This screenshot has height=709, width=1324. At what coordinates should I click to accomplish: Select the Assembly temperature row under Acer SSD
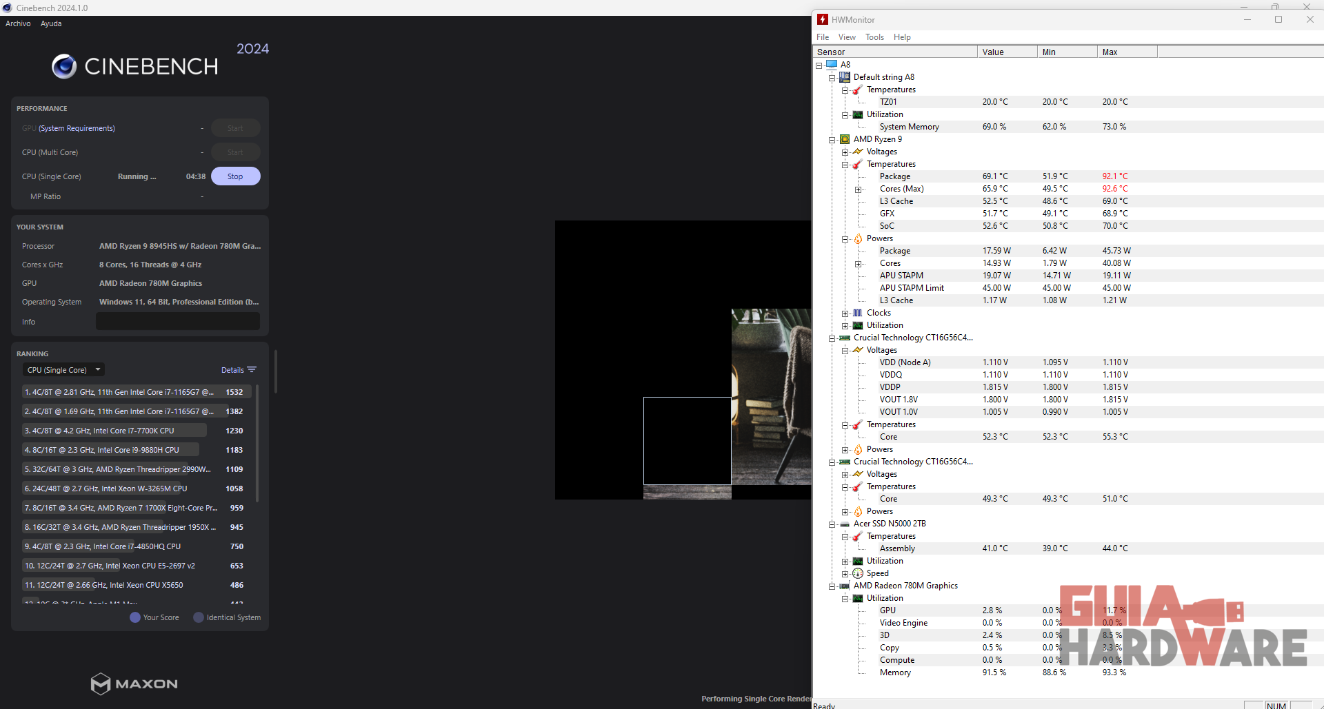pos(1067,548)
